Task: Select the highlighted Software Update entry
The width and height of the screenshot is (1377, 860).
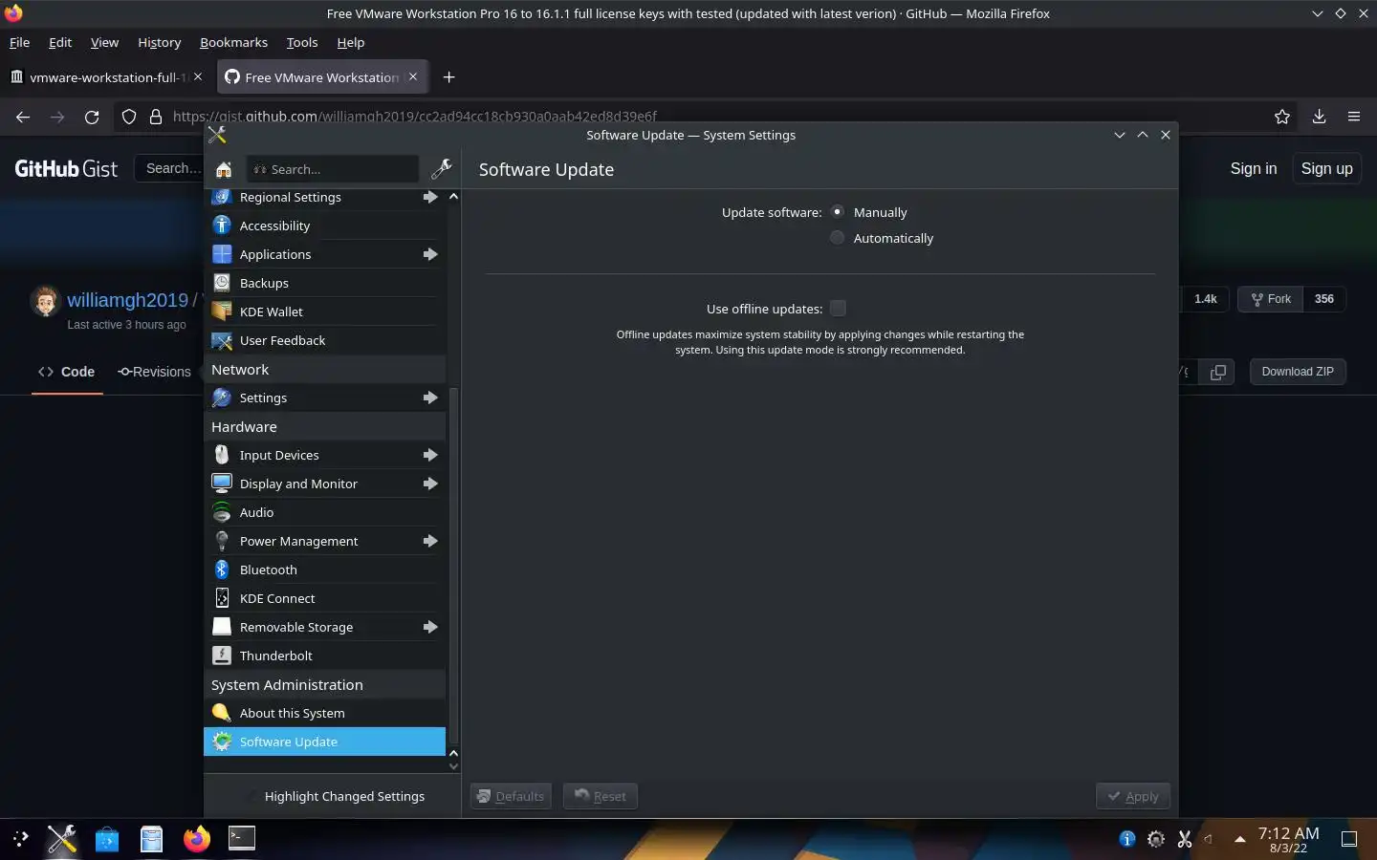Action: (324, 742)
